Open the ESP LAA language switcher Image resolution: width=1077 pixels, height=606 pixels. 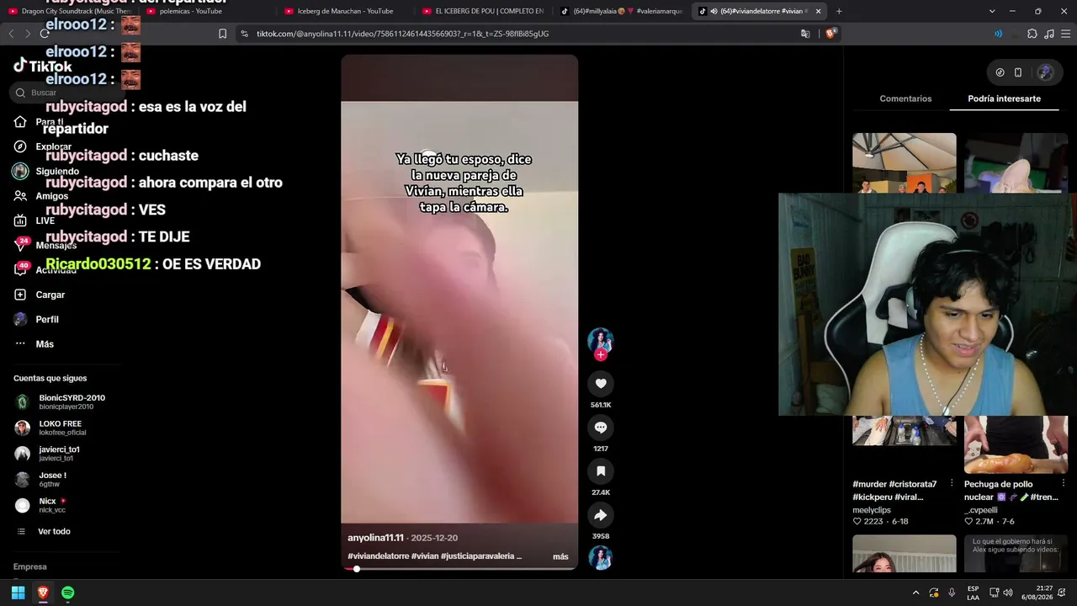coord(973,593)
